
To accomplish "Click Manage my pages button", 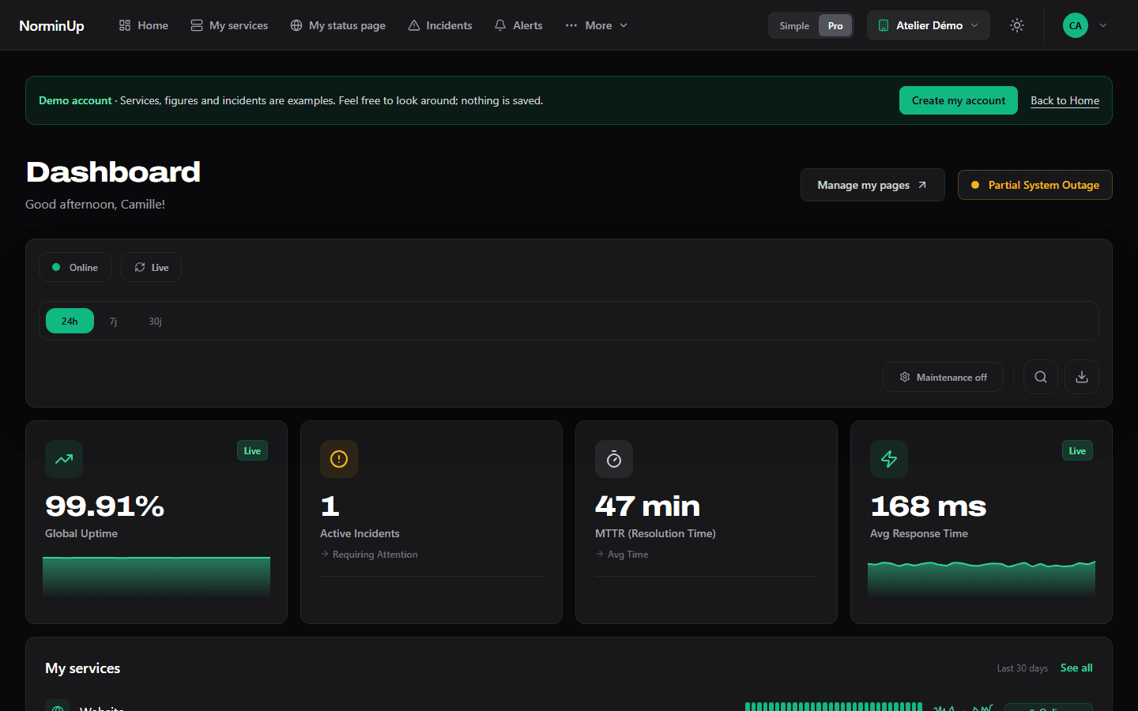I will click(872, 185).
